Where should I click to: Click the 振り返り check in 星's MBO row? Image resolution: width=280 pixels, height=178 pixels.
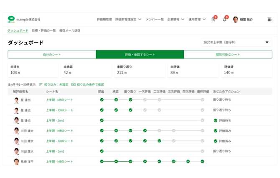click(130, 99)
